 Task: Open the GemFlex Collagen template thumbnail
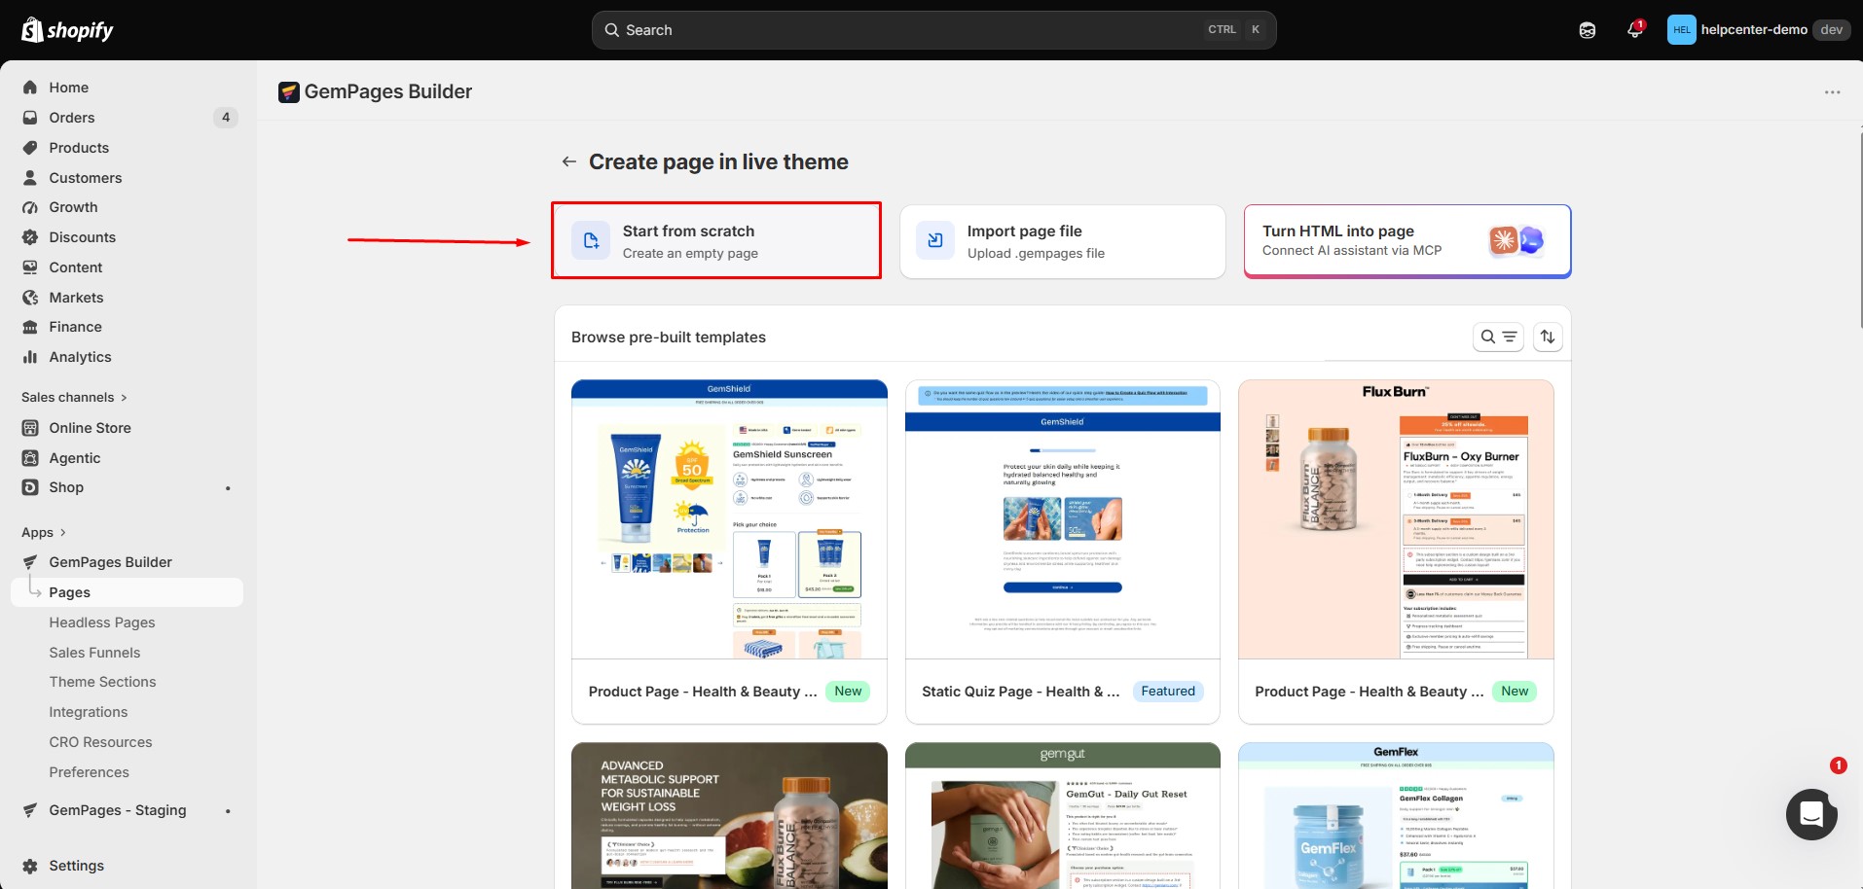pos(1396,816)
